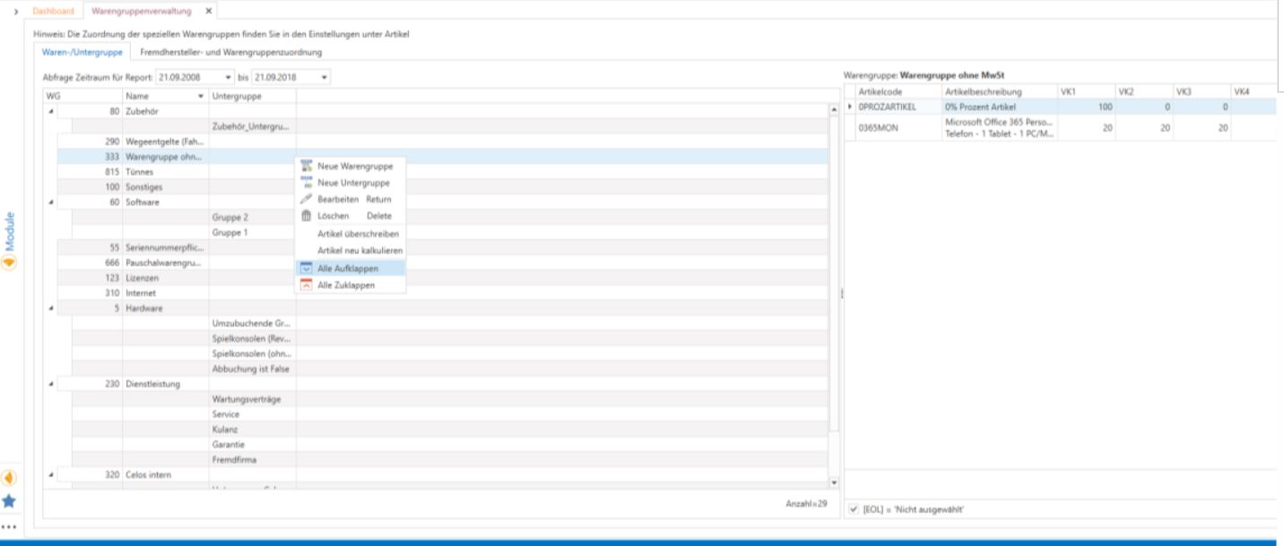Open the report start date dropdown 21.09.2008
Screen dimensions: 1284x546
tap(229, 77)
